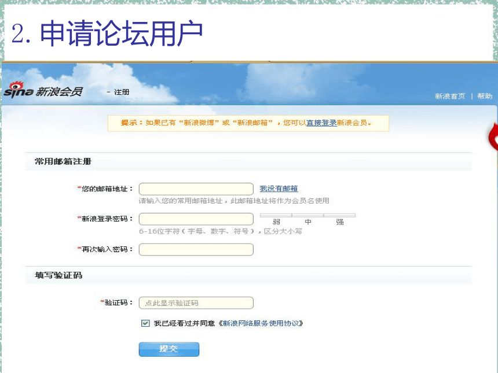This screenshot has width=498, height=373.
Task: Focus the 新浪登录密码 input field
Action: [196, 219]
